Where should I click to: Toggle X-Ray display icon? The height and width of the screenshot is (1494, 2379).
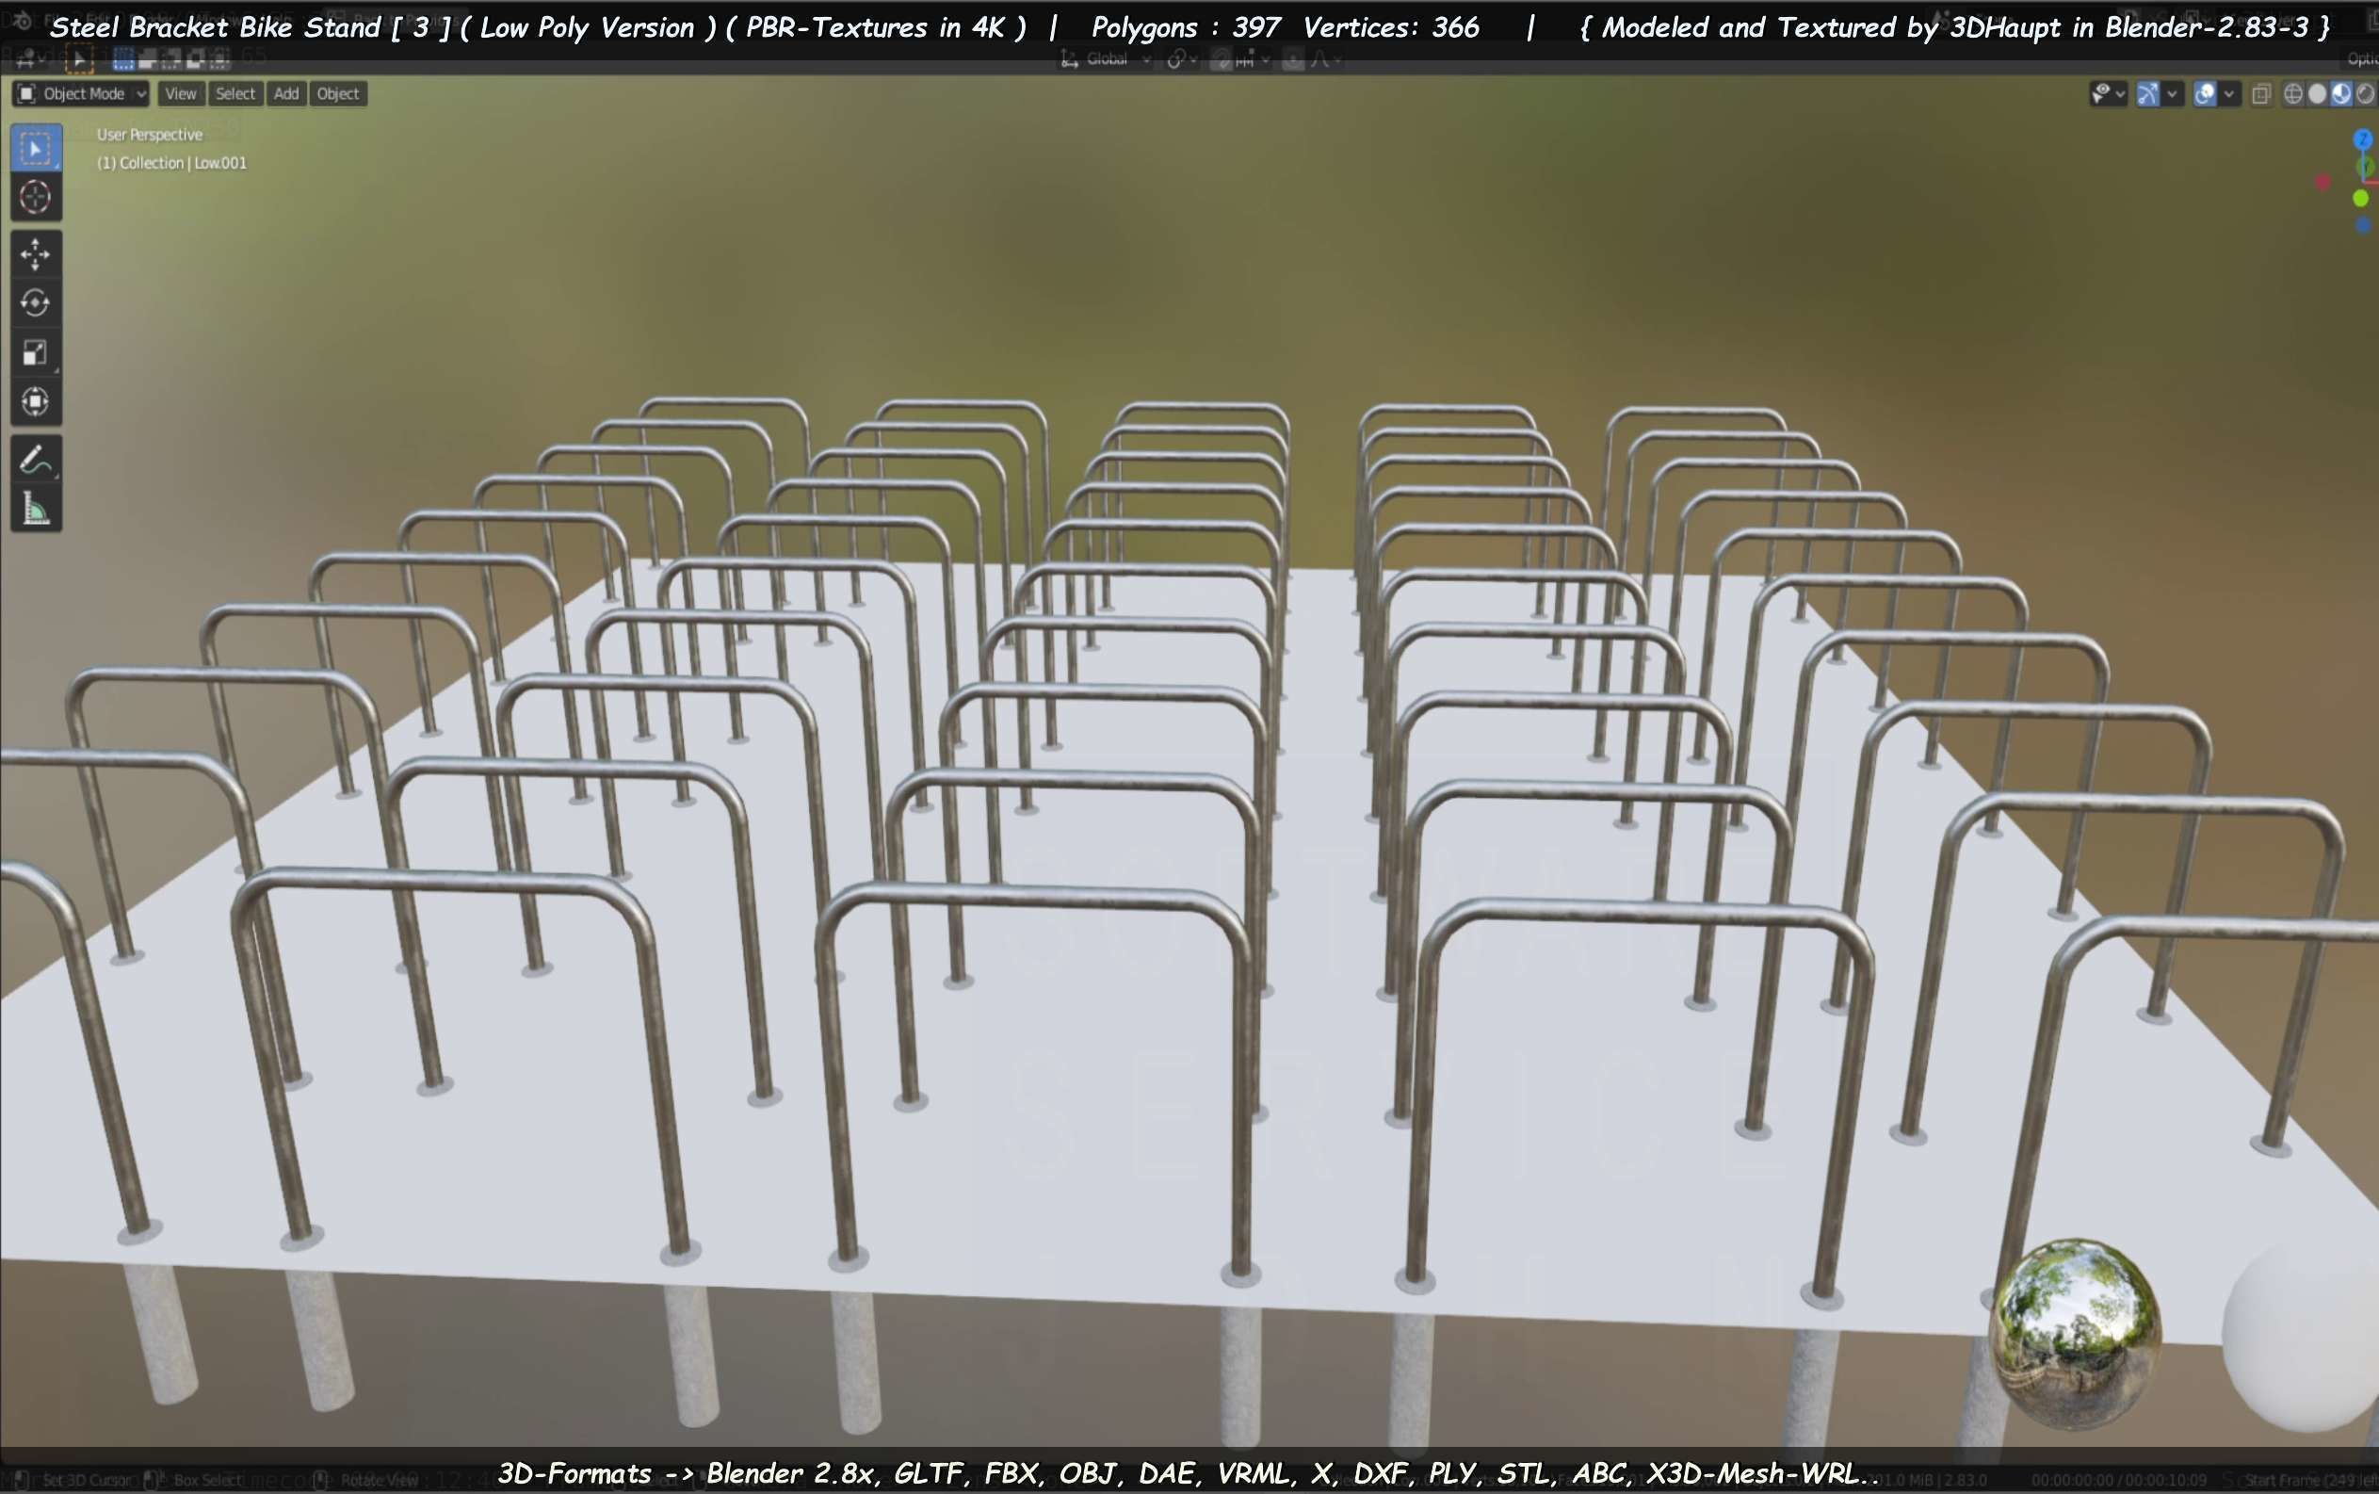coord(2260,94)
